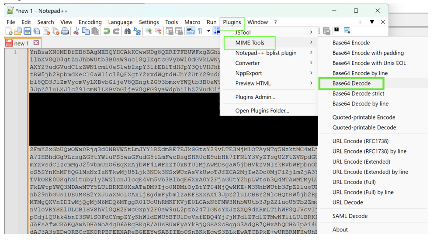437x242 pixels.
Task: Click the Plugins menu
Action: pos(232,22)
